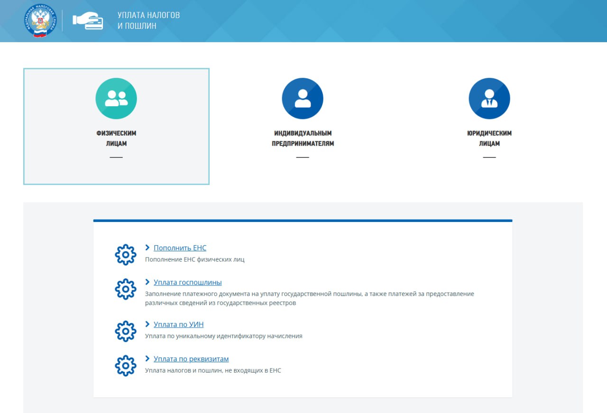607x413 pixels.
Task: Click chevron arrow before Пополнить ЕНС
Action: coord(147,248)
